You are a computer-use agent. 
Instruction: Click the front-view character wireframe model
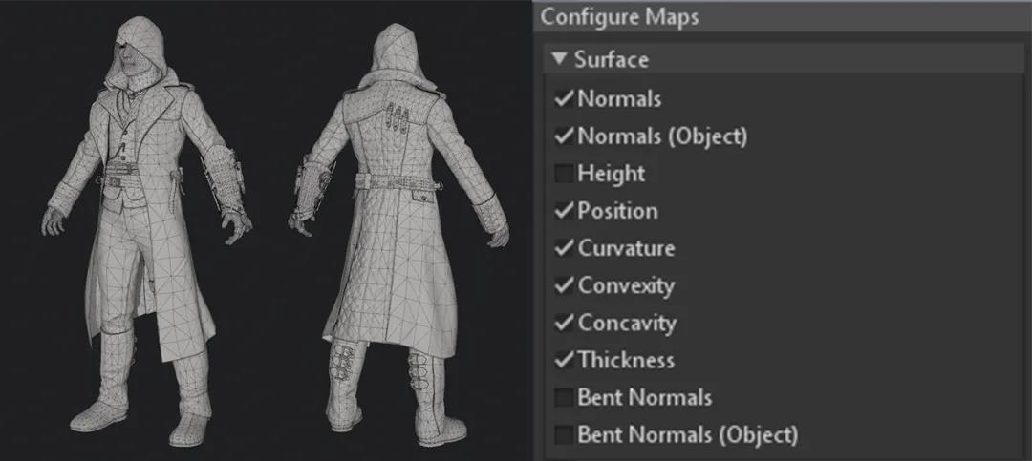(x=146, y=232)
